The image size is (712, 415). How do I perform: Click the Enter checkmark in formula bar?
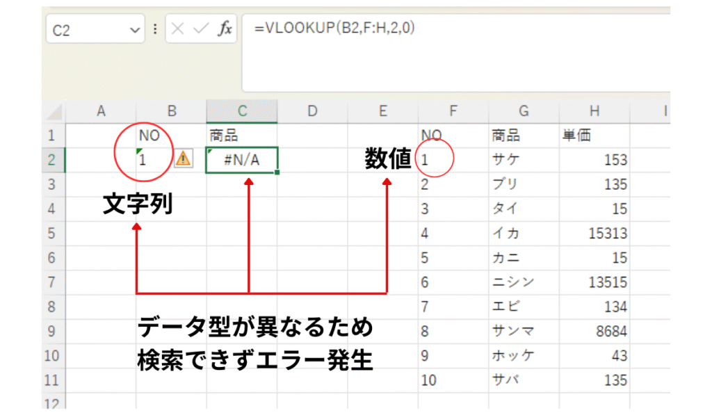pos(201,30)
